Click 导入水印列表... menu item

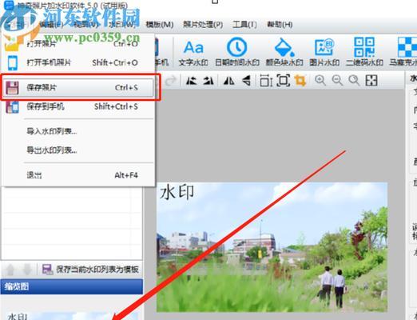(52, 131)
